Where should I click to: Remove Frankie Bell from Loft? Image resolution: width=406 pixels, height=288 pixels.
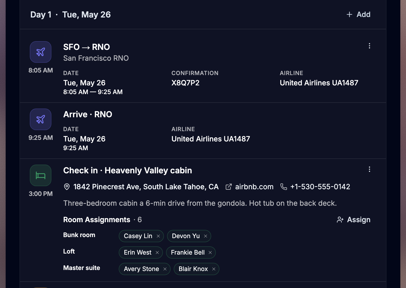(210, 253)
